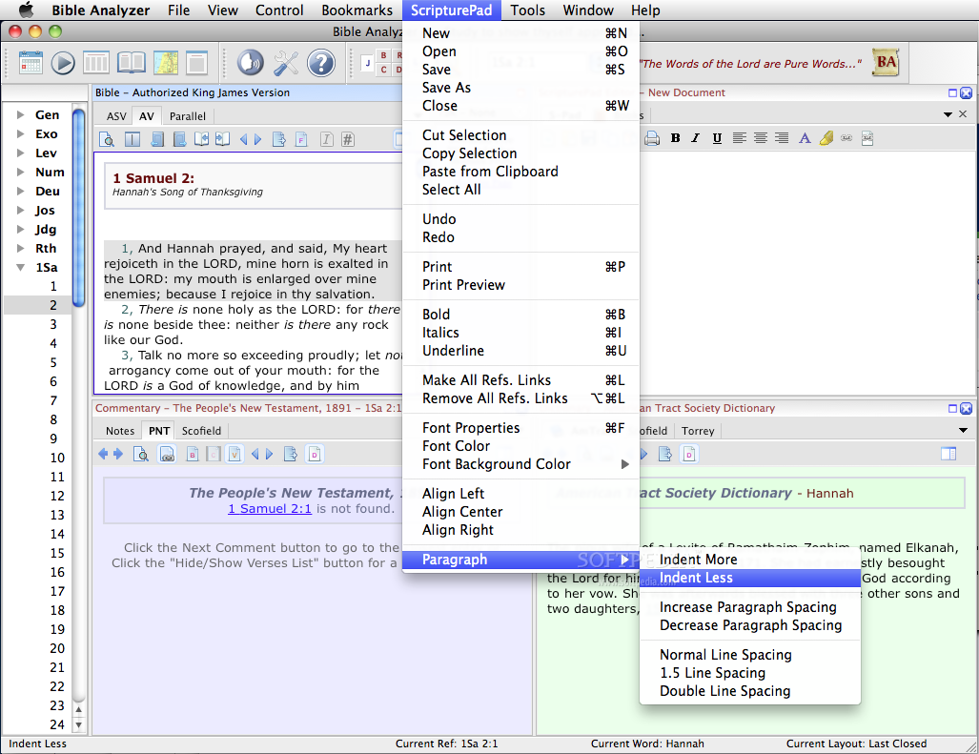This screenshot has height=754, width=979.
Task: Select chapter 5 in the 1Sa tree
Action: pyautogui.click(x=53, y=362)
